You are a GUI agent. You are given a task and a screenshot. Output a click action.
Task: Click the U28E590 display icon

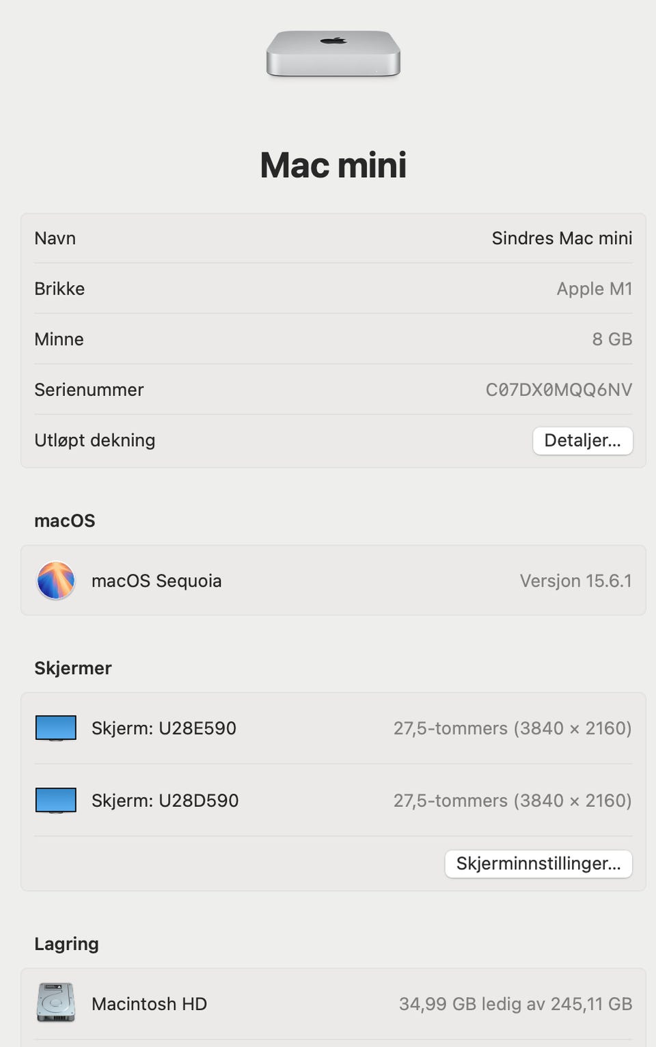(56, 728)
